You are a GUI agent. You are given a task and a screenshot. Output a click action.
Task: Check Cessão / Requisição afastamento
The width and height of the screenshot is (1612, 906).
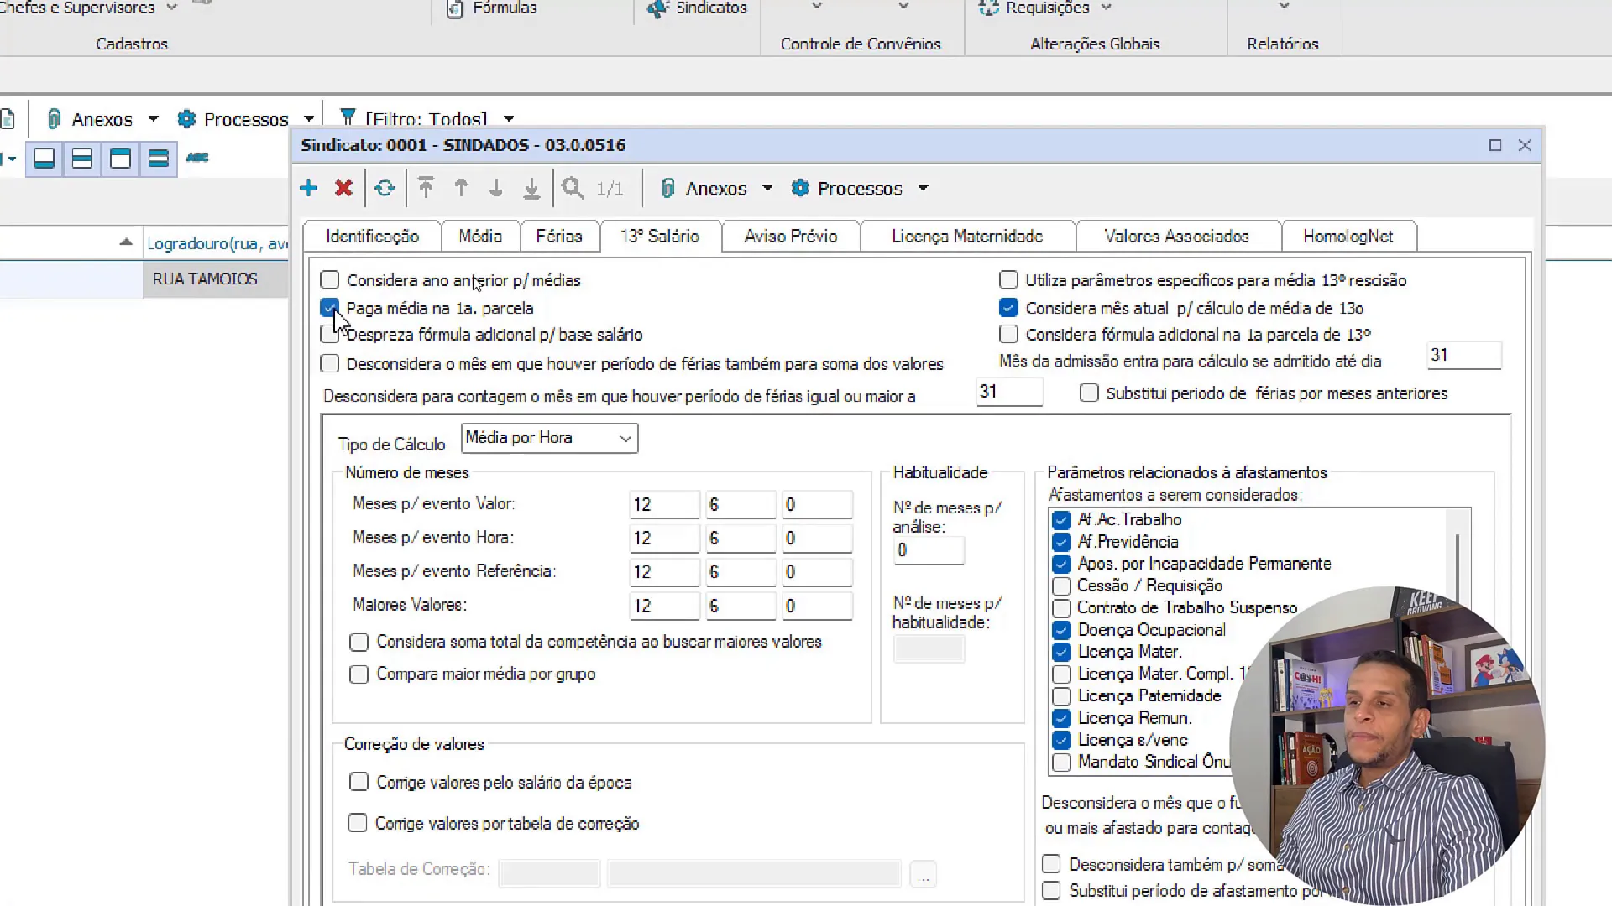coord(1061,586)
